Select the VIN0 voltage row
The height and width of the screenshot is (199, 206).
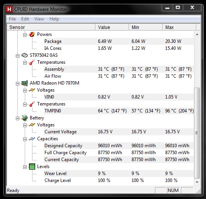pyautogui.click(x=119, y=97)
